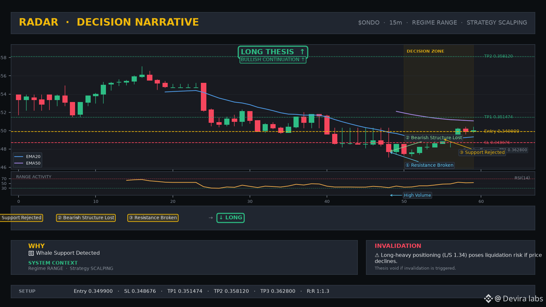546x307 pixels.
Task: Click 'Thesis void if invalidation is triggered.'
Action: [415, 268]
